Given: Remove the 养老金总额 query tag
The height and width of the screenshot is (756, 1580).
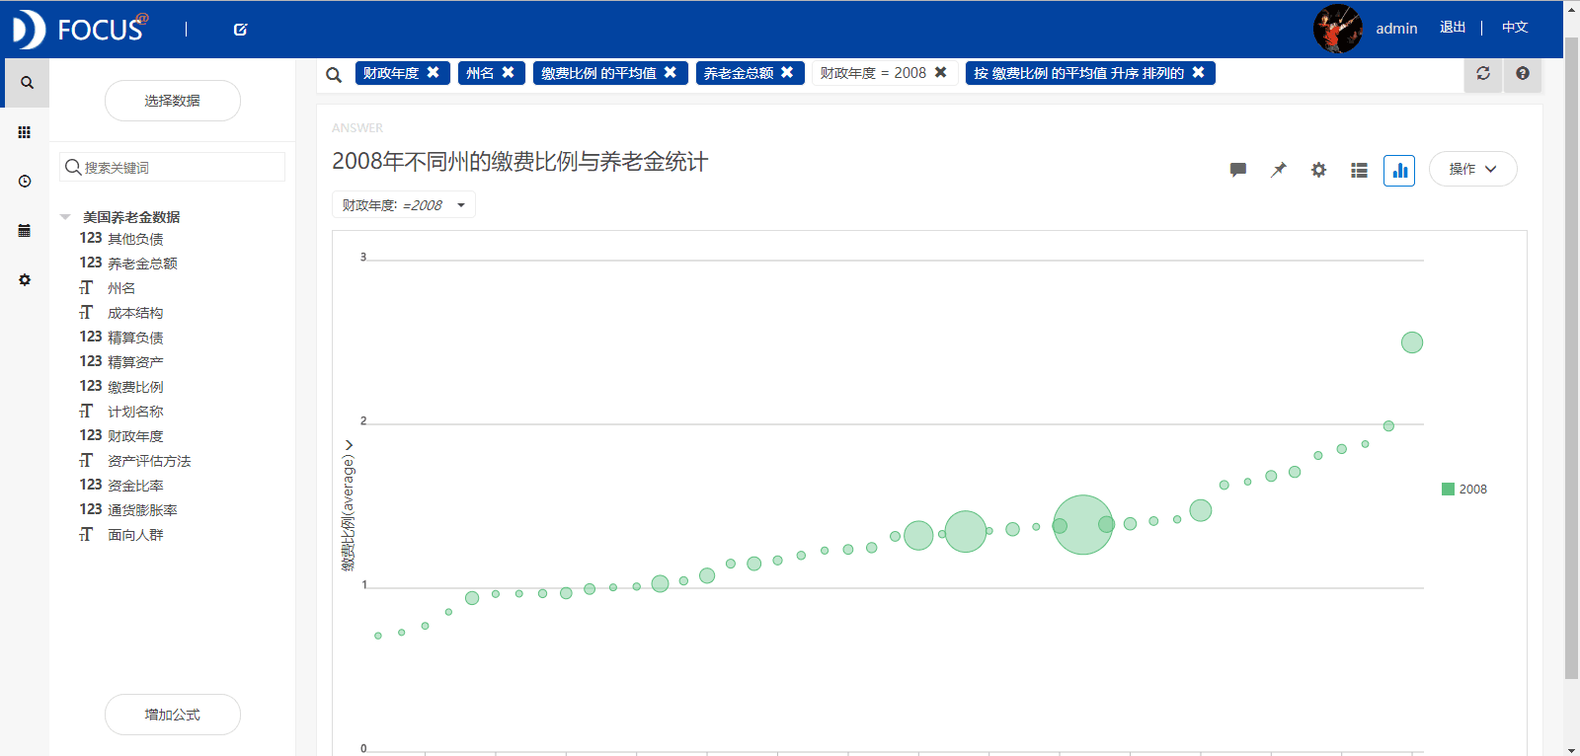Looking at the screenshot, I should click(x=787, y=72).
